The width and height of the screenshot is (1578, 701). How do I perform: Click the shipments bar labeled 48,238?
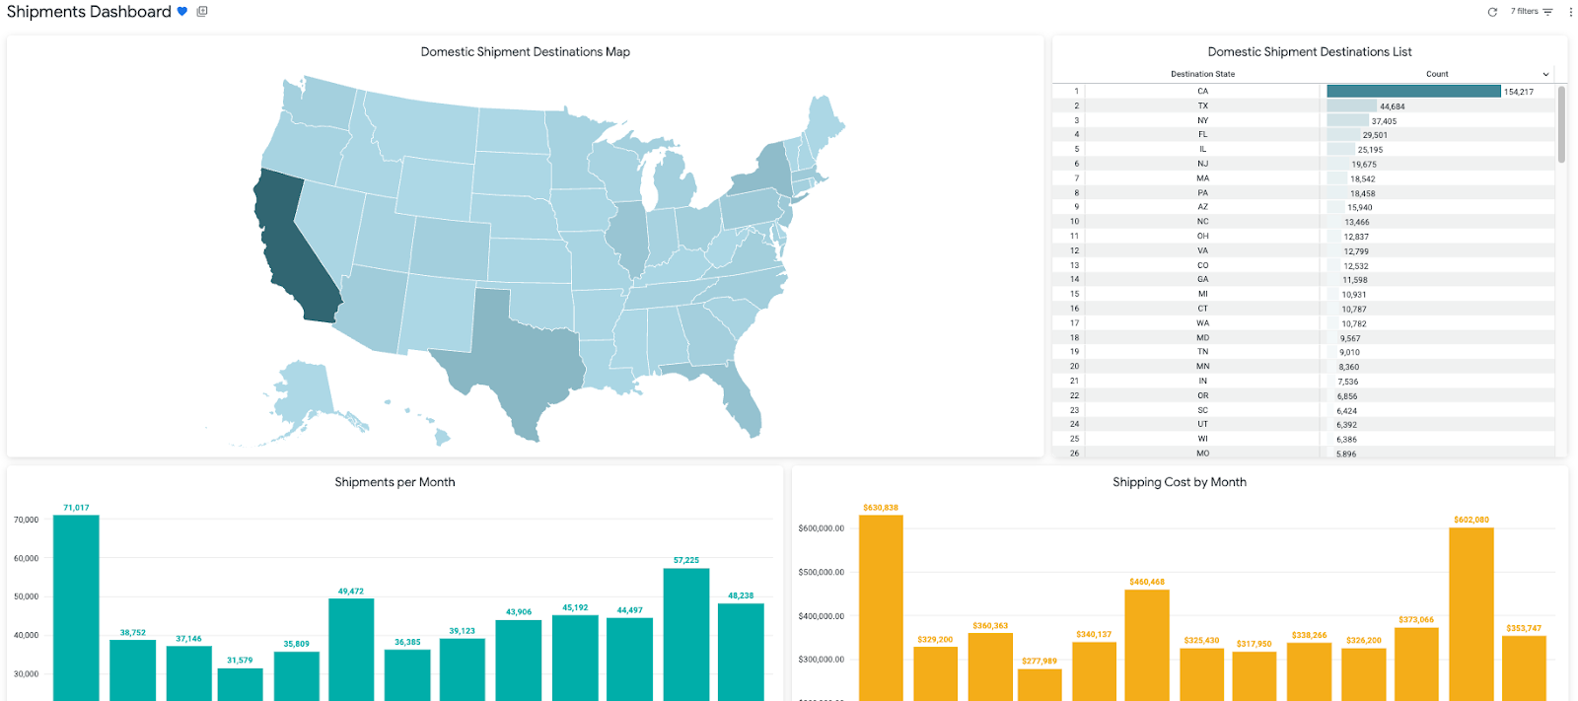coord(741,652)
